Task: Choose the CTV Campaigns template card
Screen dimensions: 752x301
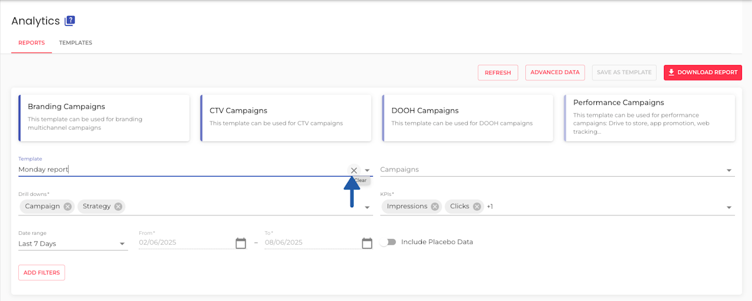Action: 286,117
